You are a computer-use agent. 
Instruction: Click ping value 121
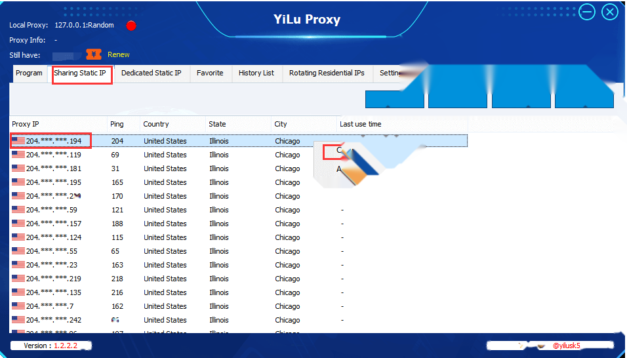[117, 210]
